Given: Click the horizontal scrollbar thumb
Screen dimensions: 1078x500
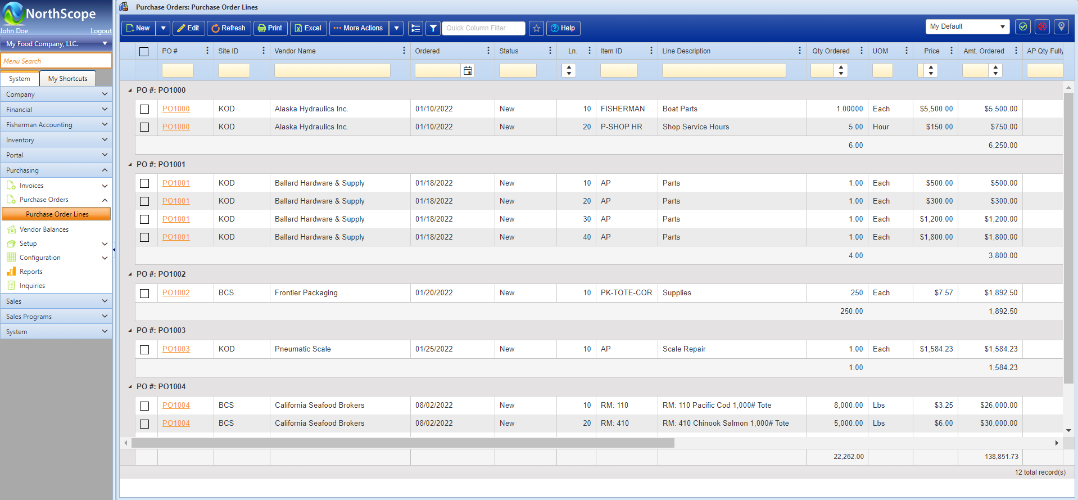Looking at the screenshot, I should click(402, 443).
